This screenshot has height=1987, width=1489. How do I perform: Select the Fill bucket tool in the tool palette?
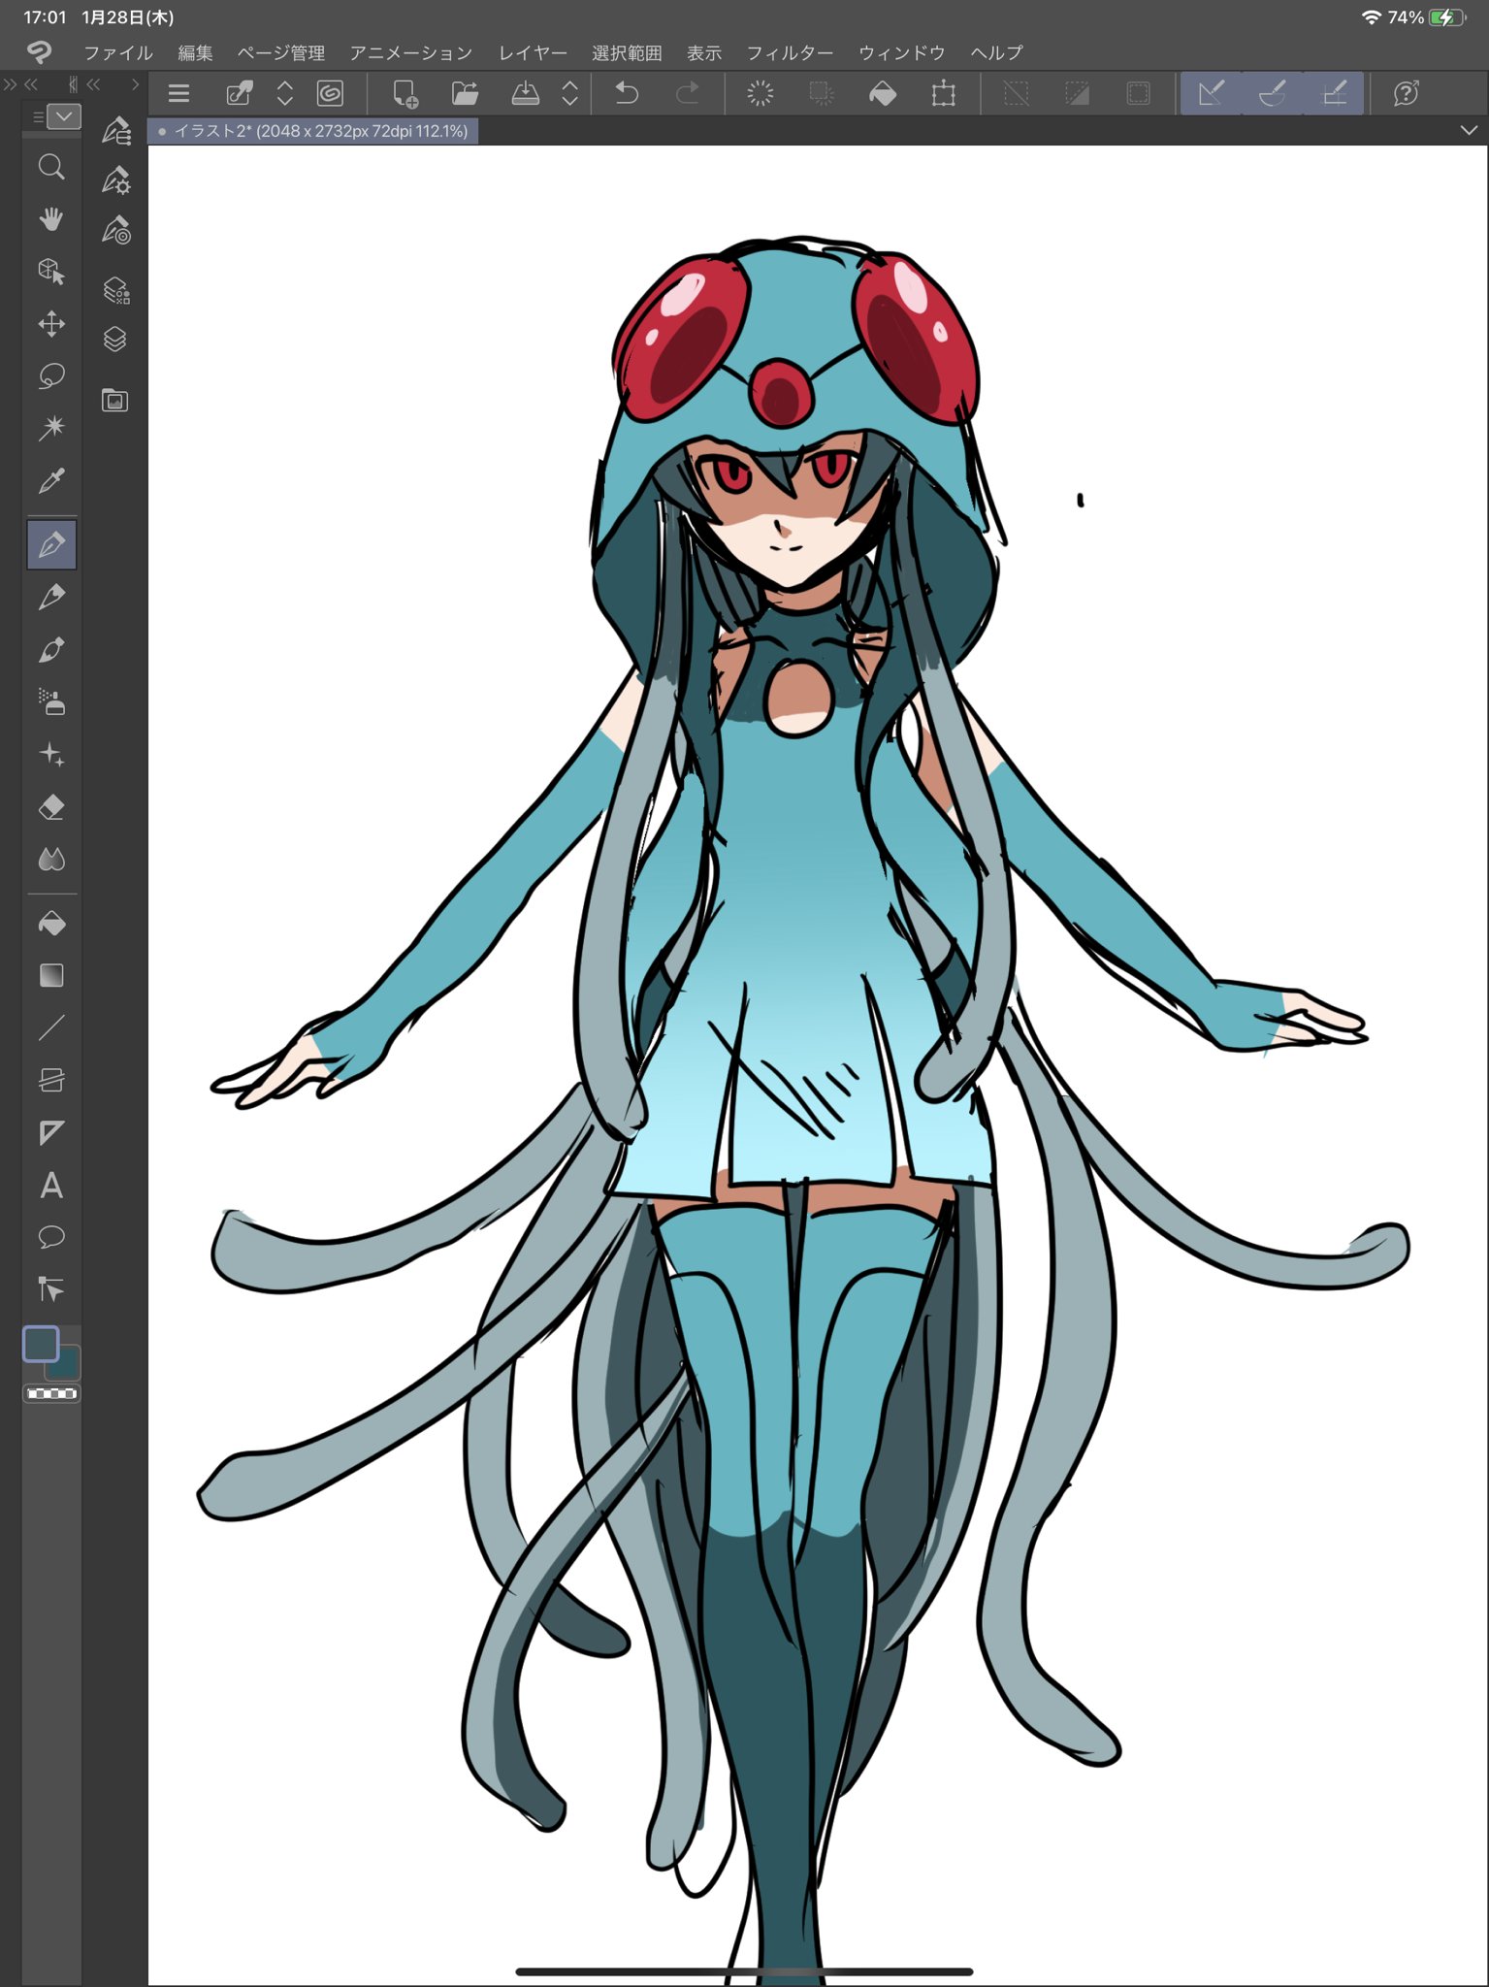pyautogui.click(x=51, y=923)
